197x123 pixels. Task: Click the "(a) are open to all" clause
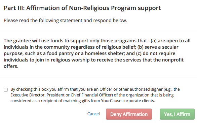pyautogui.click(x=170, y=41)
